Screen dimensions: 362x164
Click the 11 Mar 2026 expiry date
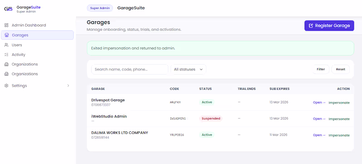(x=278, y=135)
